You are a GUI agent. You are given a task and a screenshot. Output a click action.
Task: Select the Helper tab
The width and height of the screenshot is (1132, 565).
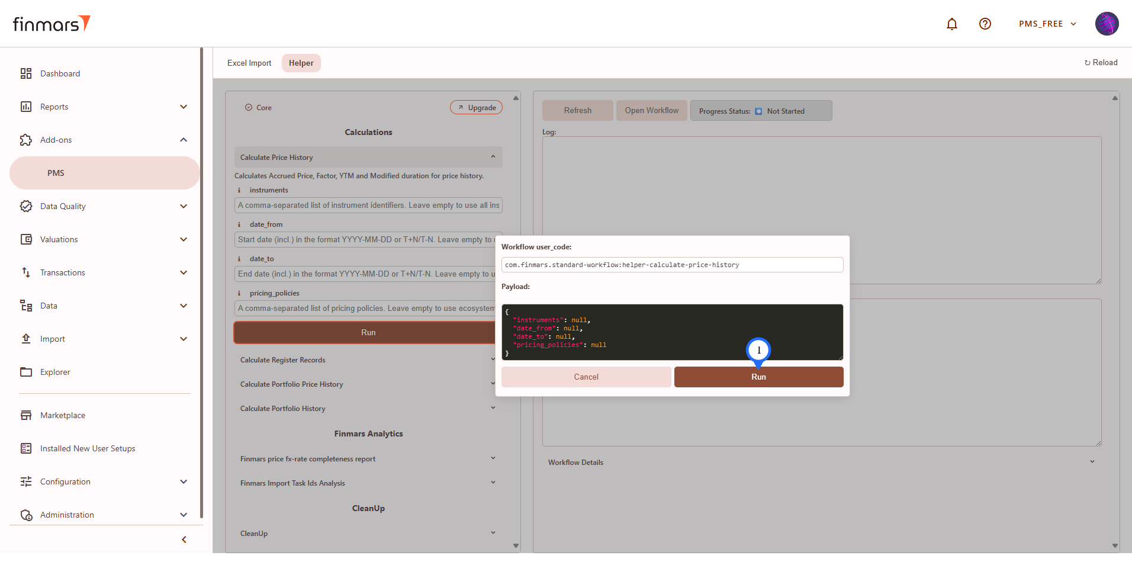coord(301,63)
